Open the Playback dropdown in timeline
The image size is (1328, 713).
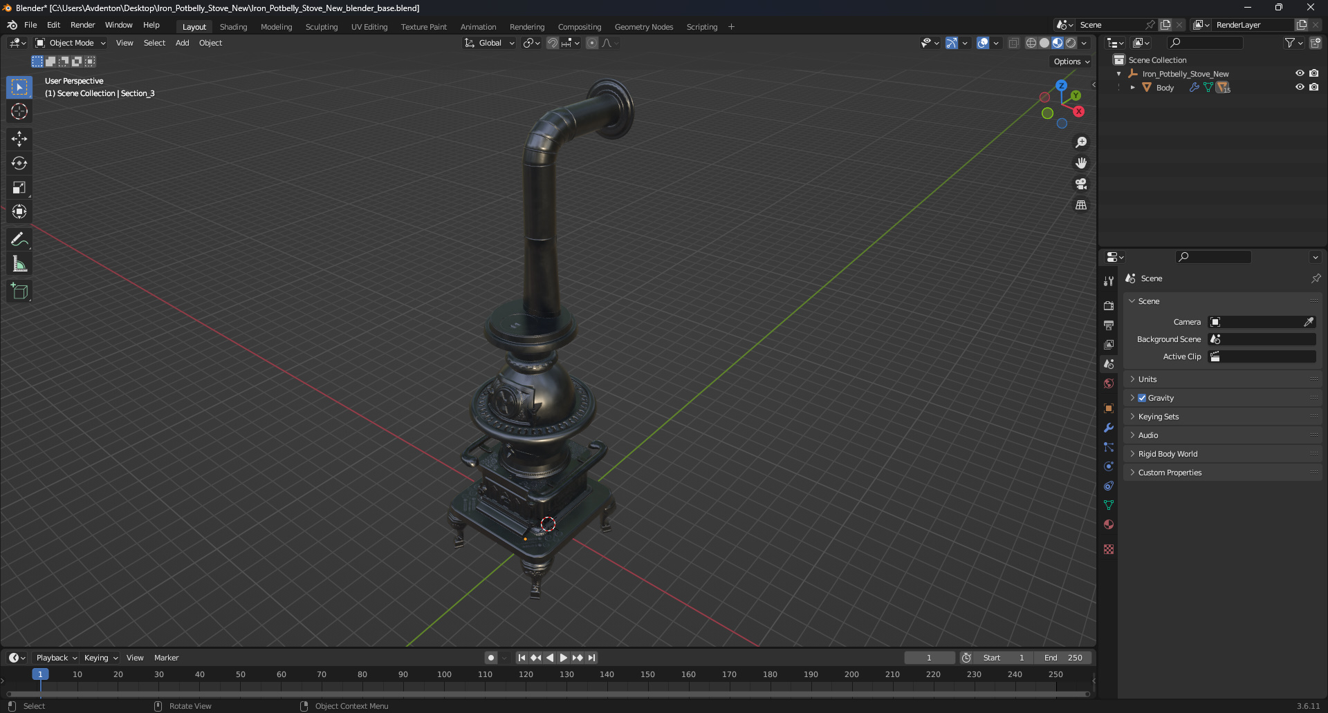[57, 658]
